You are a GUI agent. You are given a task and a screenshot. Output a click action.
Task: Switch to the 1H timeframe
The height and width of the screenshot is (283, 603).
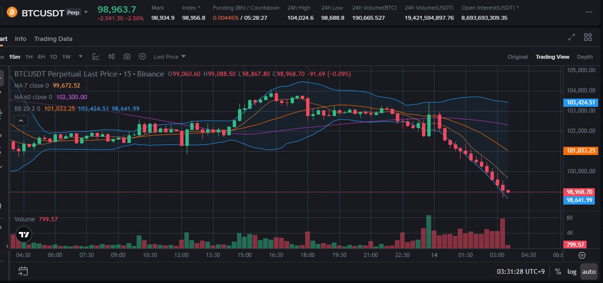click(x=28, y=56)
